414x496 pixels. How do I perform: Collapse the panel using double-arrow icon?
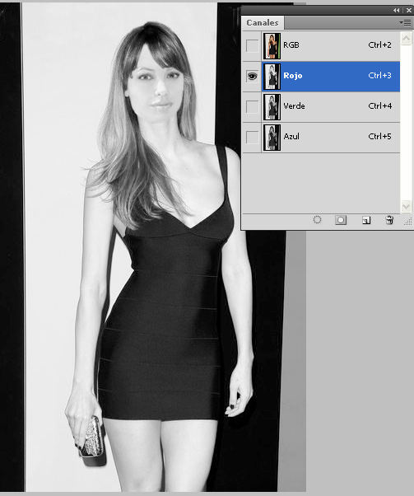coord(396,10)
